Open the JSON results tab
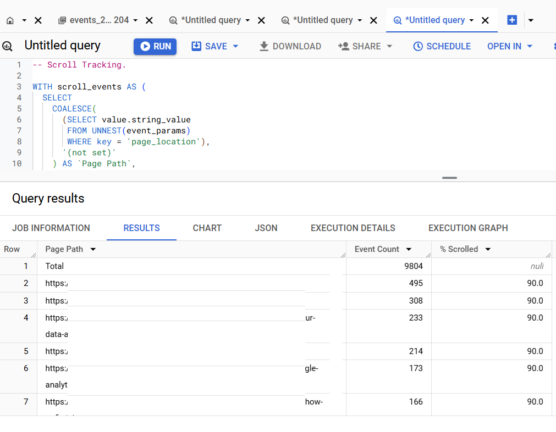556x432 pixels. point(266,228)
